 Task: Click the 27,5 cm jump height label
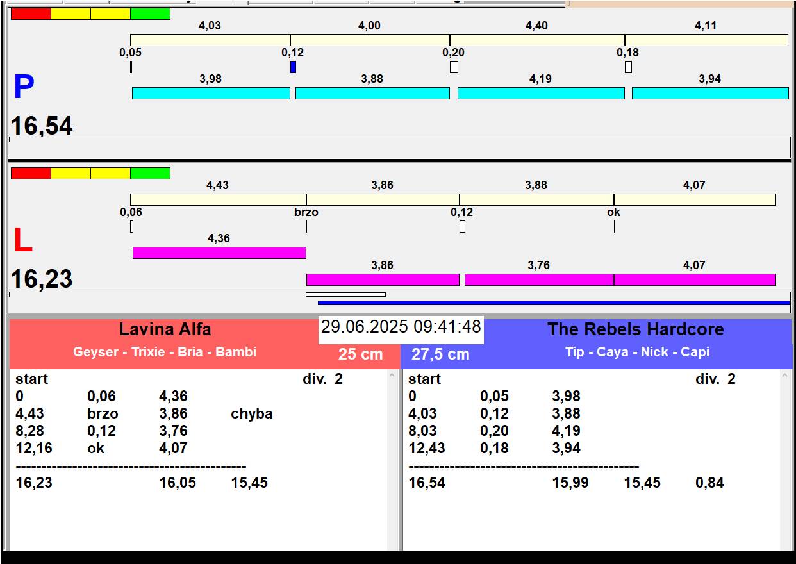440,354
